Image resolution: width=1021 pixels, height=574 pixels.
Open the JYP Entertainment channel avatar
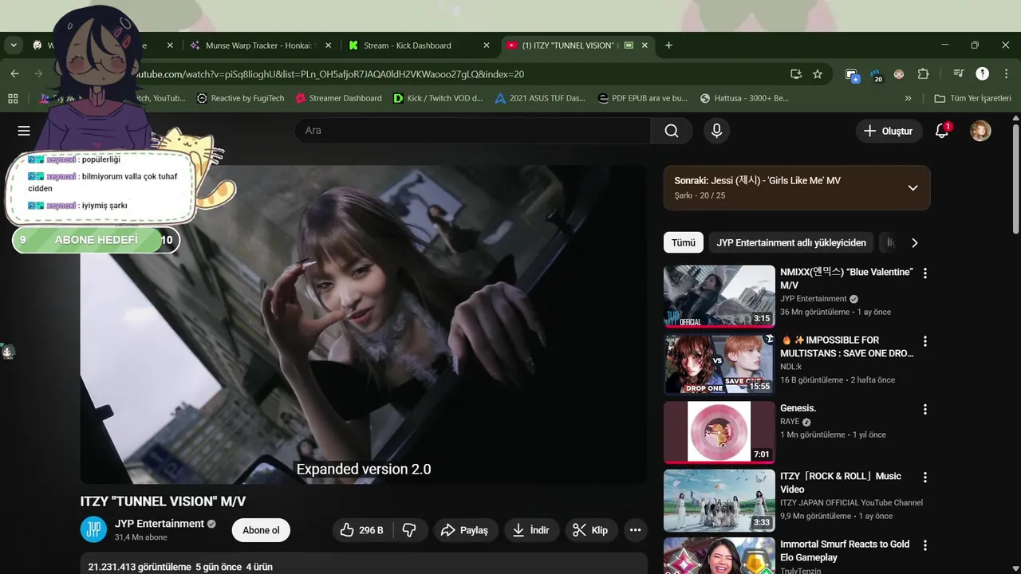coord(93,529)
